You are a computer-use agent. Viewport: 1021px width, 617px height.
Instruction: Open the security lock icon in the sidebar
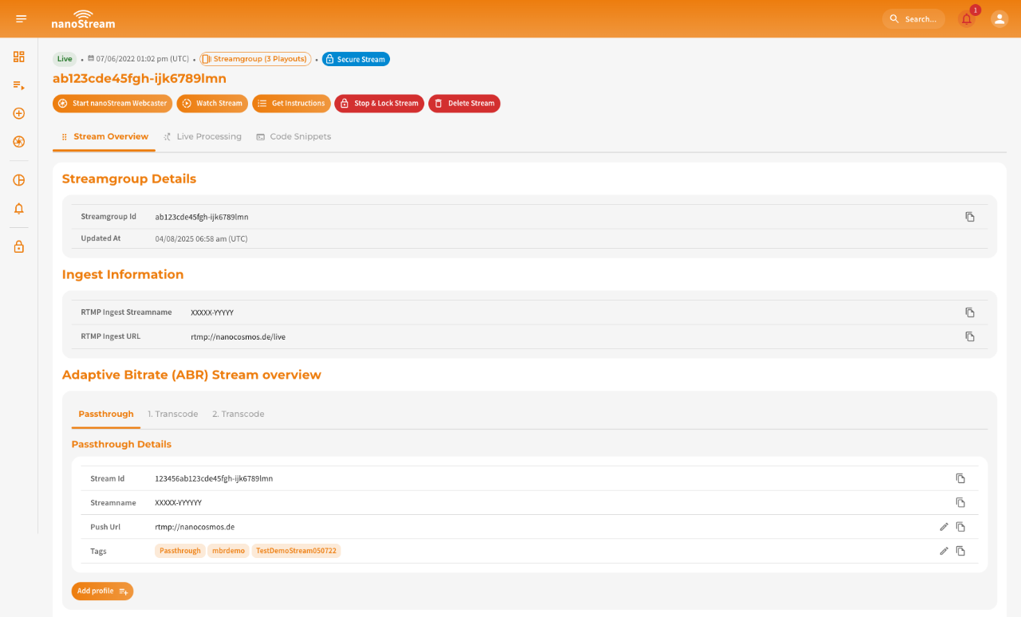[x=19, y=247]
